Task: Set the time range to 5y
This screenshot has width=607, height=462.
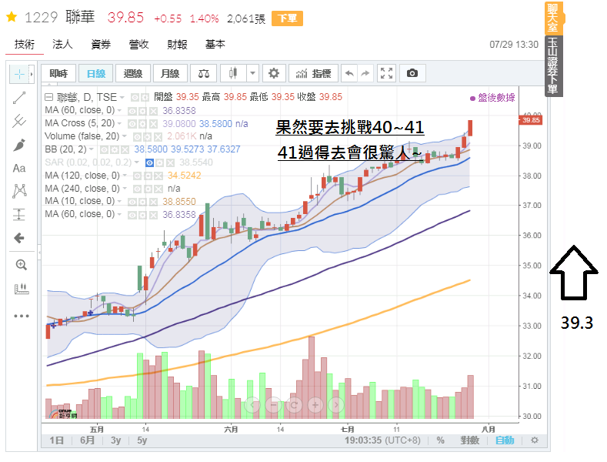Action: coord(142,440)
